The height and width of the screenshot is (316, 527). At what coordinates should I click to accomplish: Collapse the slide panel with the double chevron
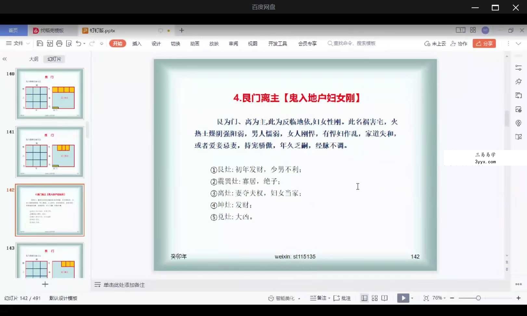[x=5, y=59]
